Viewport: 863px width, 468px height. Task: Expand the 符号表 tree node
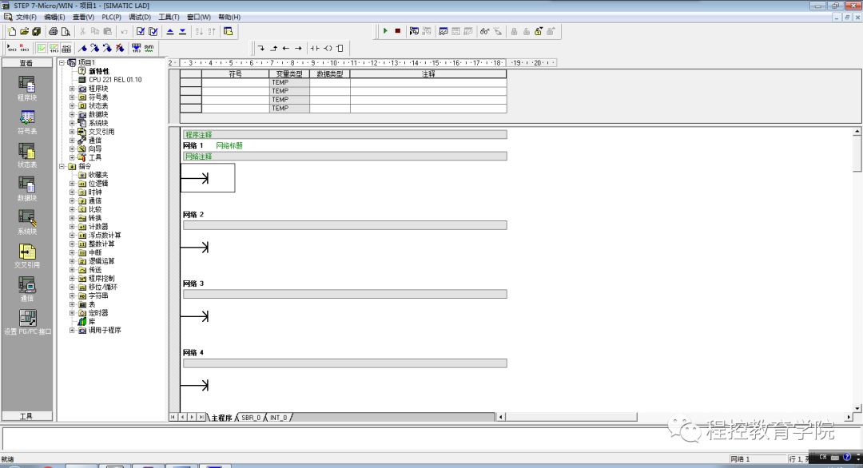72,97
